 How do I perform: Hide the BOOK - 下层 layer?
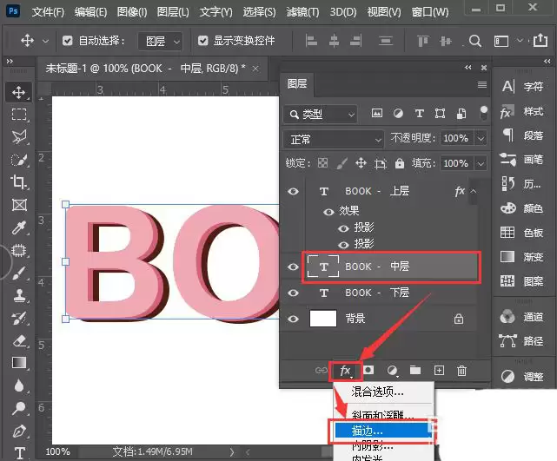pyautogui.click(x=293, y=293)
